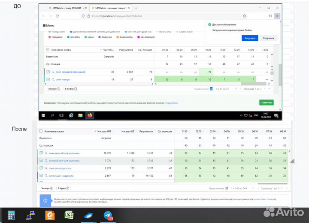Toggle the 'Ср.позиция' chart legend
309x223 pixels.
pos(146,37)
